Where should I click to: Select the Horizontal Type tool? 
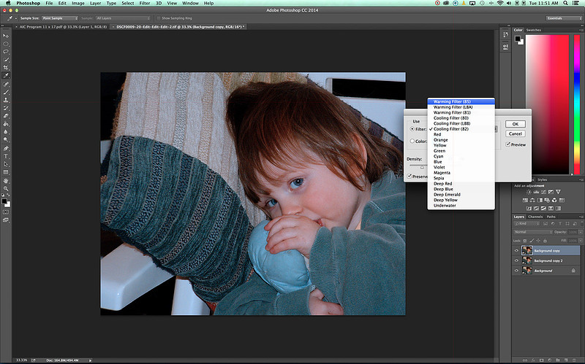coord(6,155)
